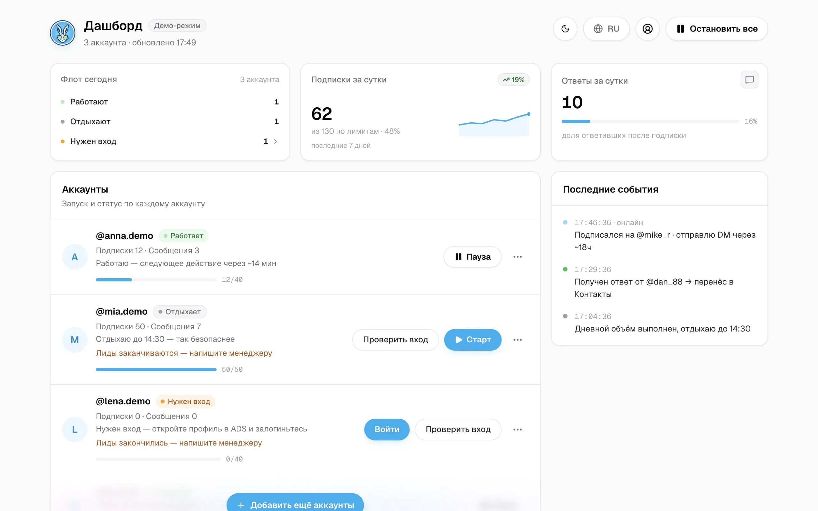The width and height of the screenshot is (818, 511).
Task: Toggle dark mode moon icon
Action: pos(565,29)
